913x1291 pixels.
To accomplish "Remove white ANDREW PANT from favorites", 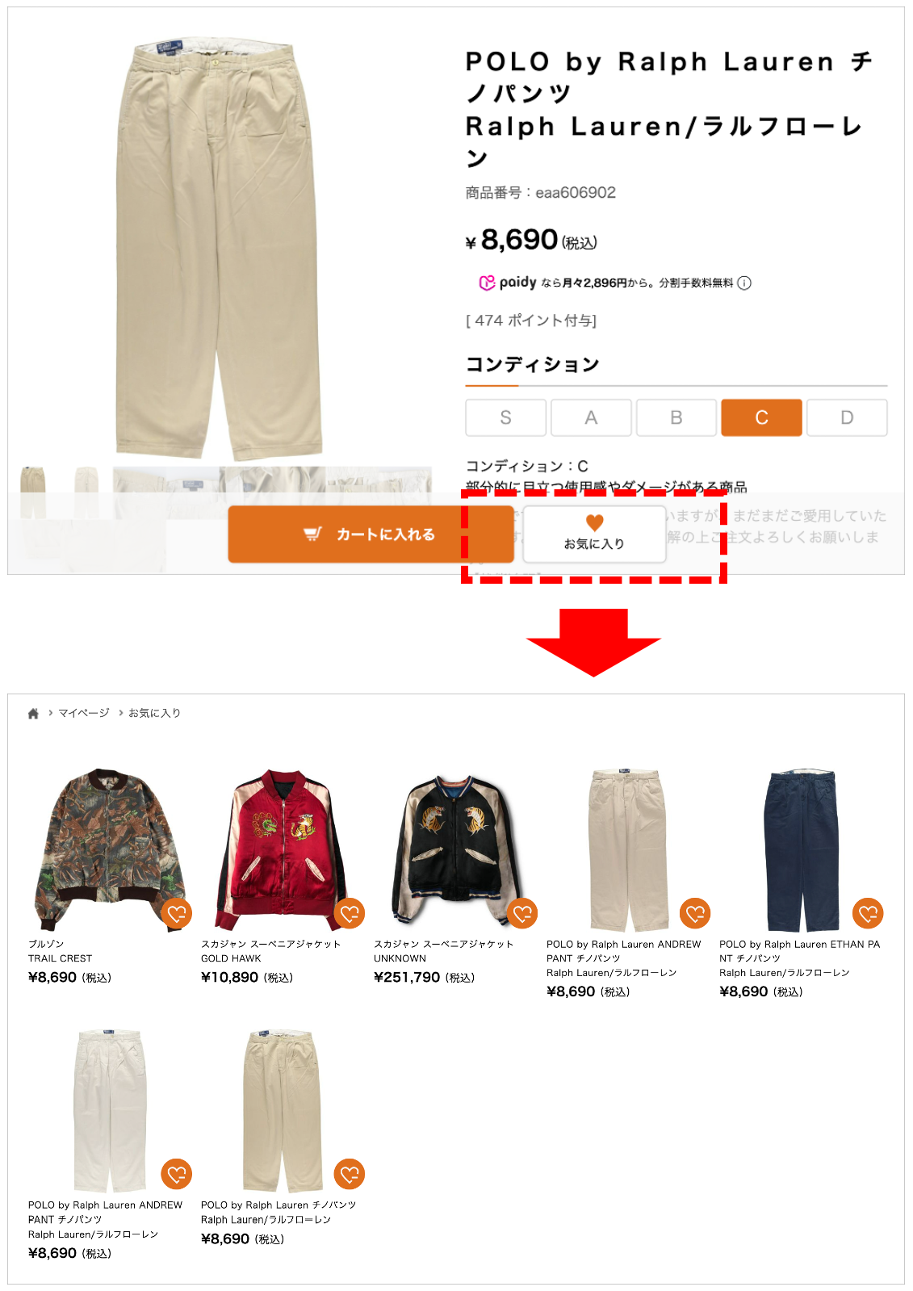I will point(177,1174).
